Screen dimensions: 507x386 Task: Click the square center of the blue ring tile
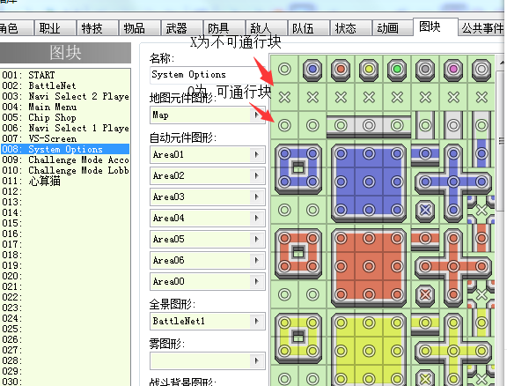click(x=298, y=167)
